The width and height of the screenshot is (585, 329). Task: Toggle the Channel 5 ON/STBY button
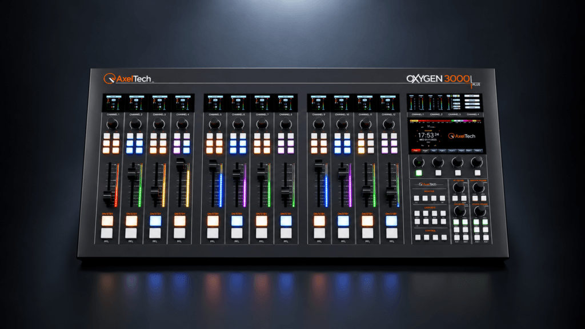(213, 221)
